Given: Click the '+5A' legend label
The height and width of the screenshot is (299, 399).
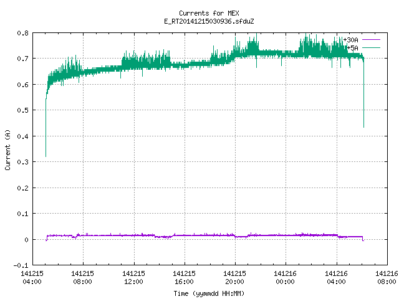Looking at the screenshot, I should (x=353, y=48).
